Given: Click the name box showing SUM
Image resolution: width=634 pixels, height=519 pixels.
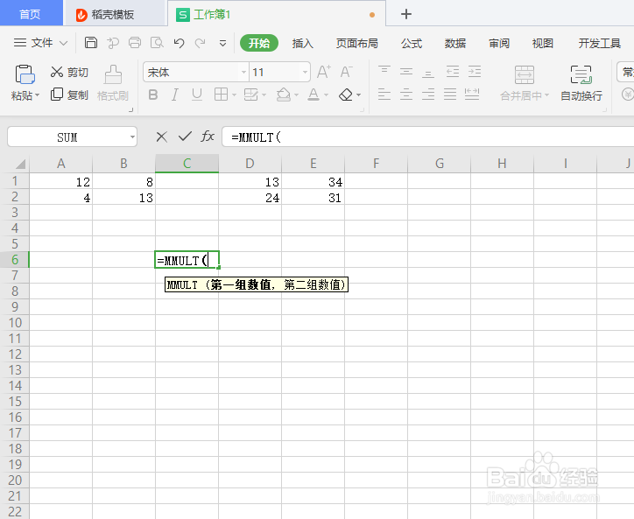Looking at the screenshot, I should [x=67, y=137].
